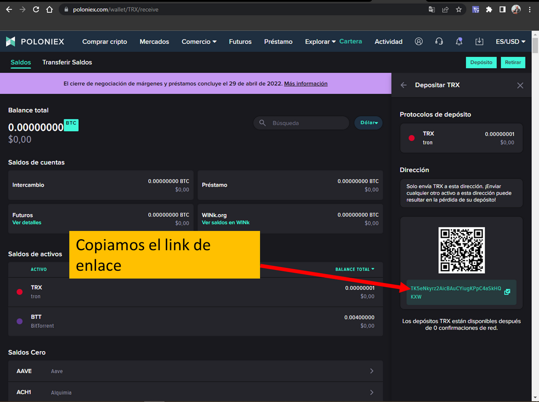Image resolution: width=539 pixels, height=402 pixels.
Task: Click the Poloniex logo
Action: (x=35, y=42)
